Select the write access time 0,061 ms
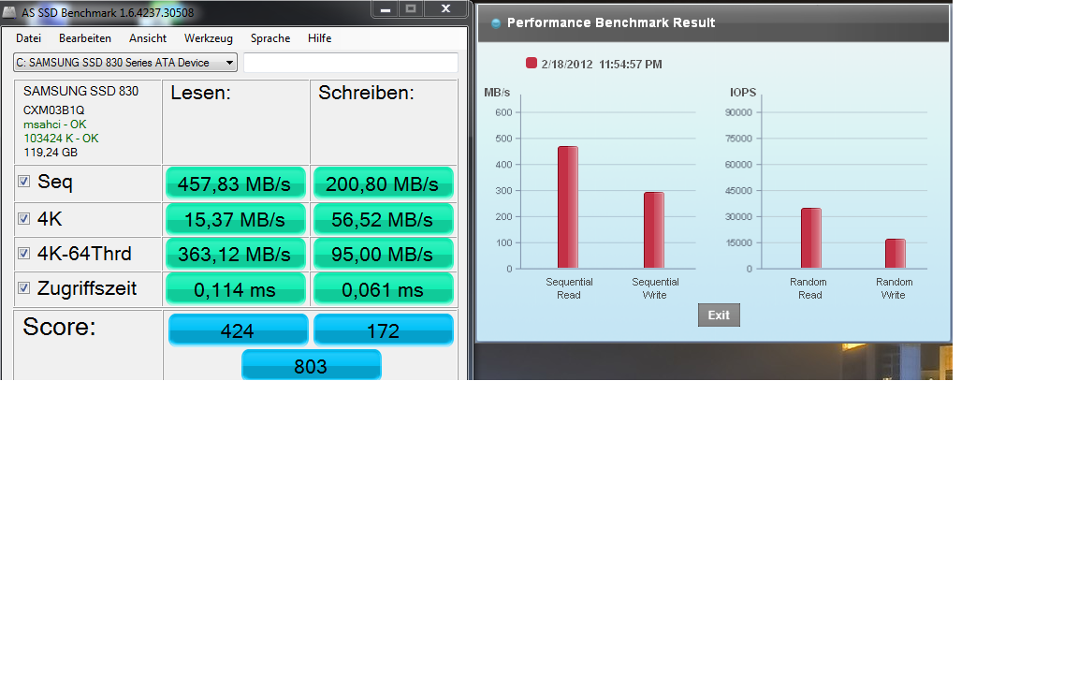 click(x=383, y=289)
